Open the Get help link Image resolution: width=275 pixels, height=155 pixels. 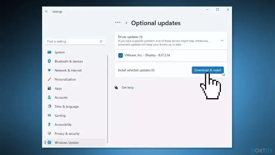click(128, 87)
